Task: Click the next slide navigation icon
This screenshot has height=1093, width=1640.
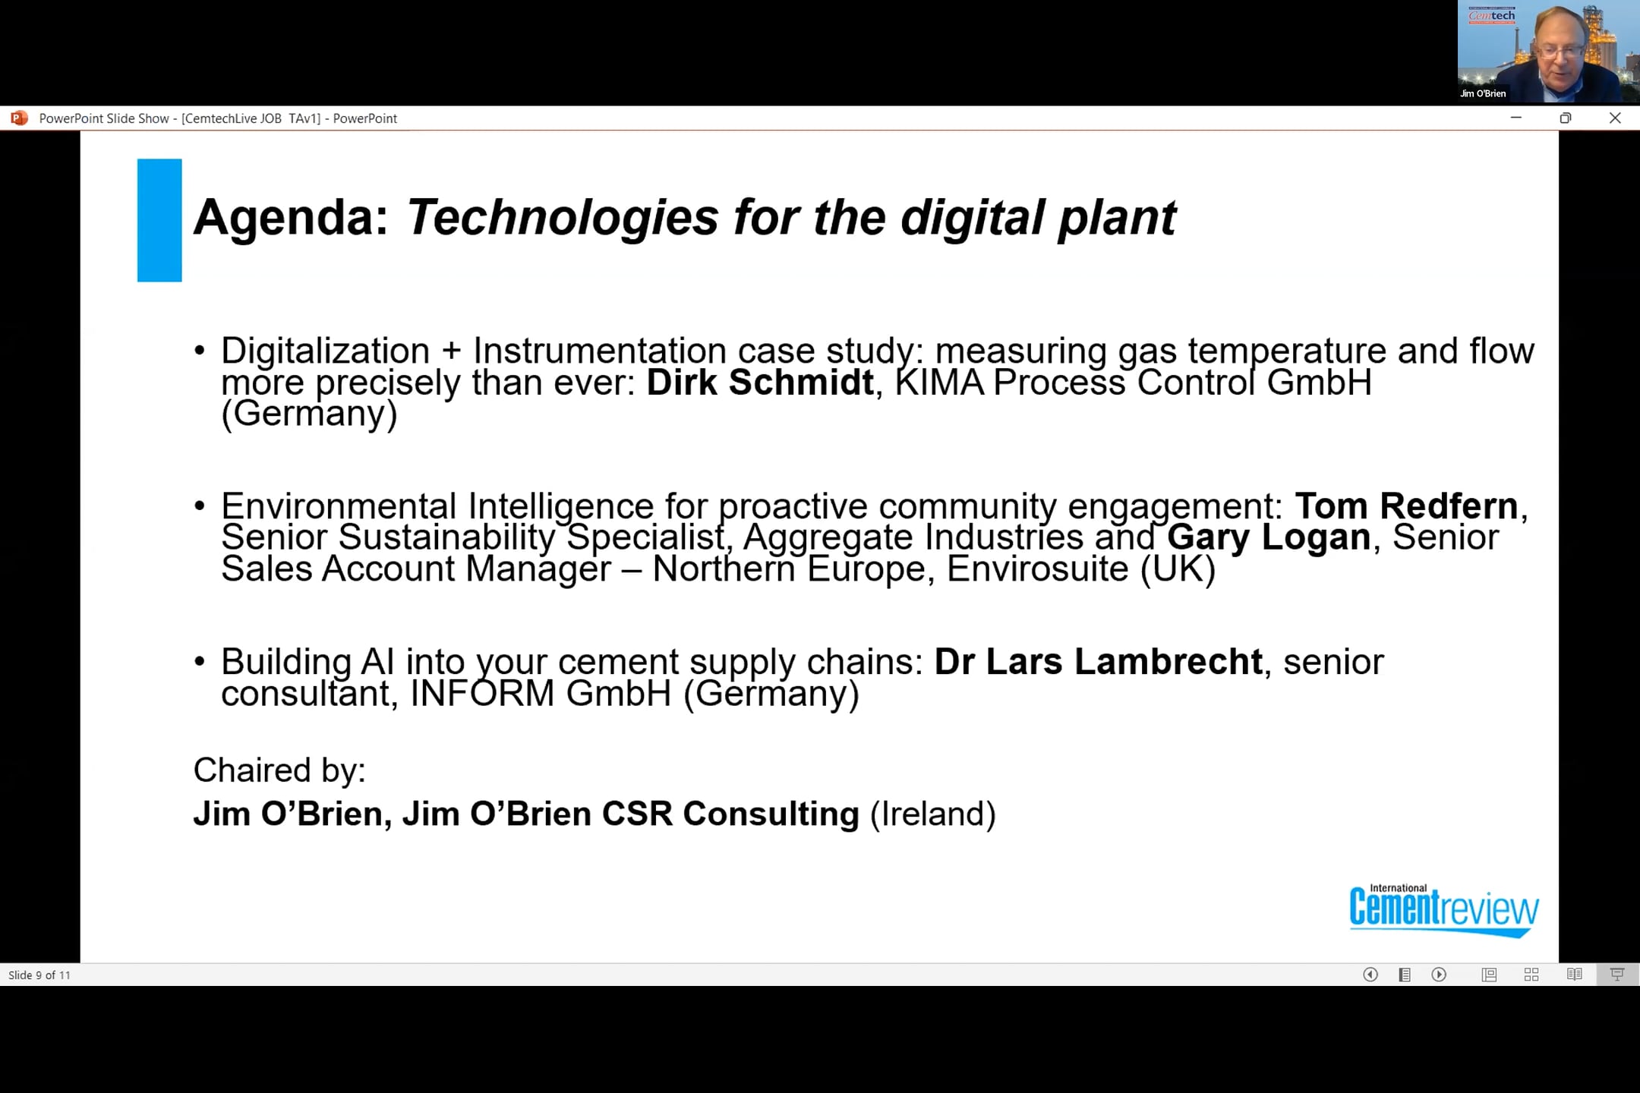Action: point(1439,975)
